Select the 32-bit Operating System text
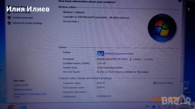The image size is (195, 109). pos(110,68)
